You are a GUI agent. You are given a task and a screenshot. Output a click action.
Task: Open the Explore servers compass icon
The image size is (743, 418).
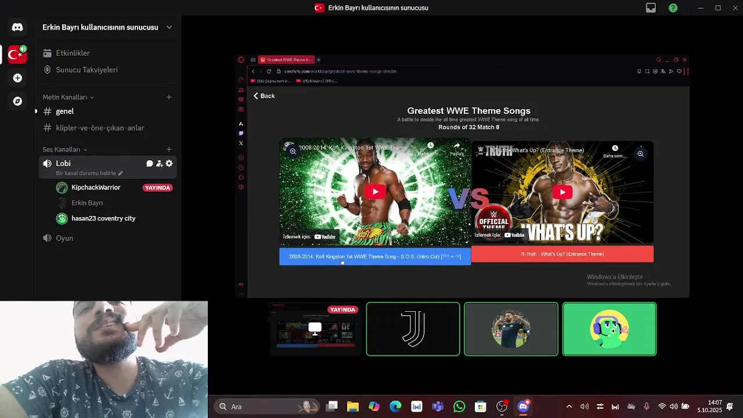pos(17,101)
